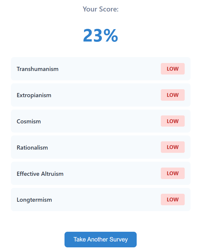
Task: Click the middle of the Transhumanism result row
Action: (100, 69)
